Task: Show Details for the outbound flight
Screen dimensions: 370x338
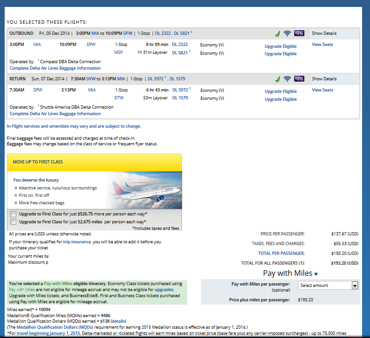Action: pos(324,33)
